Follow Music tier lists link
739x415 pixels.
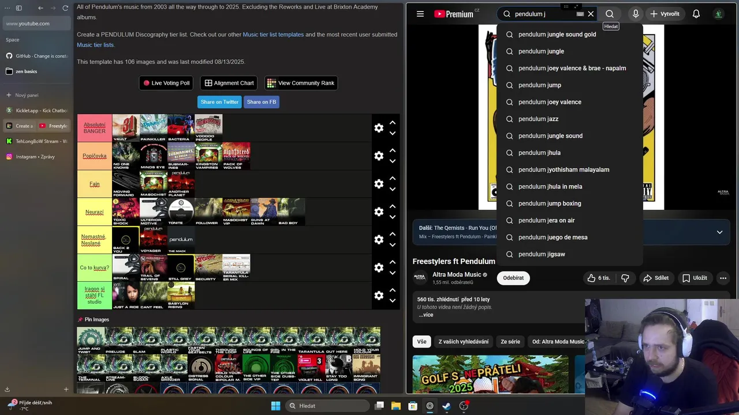pos(95,45)
